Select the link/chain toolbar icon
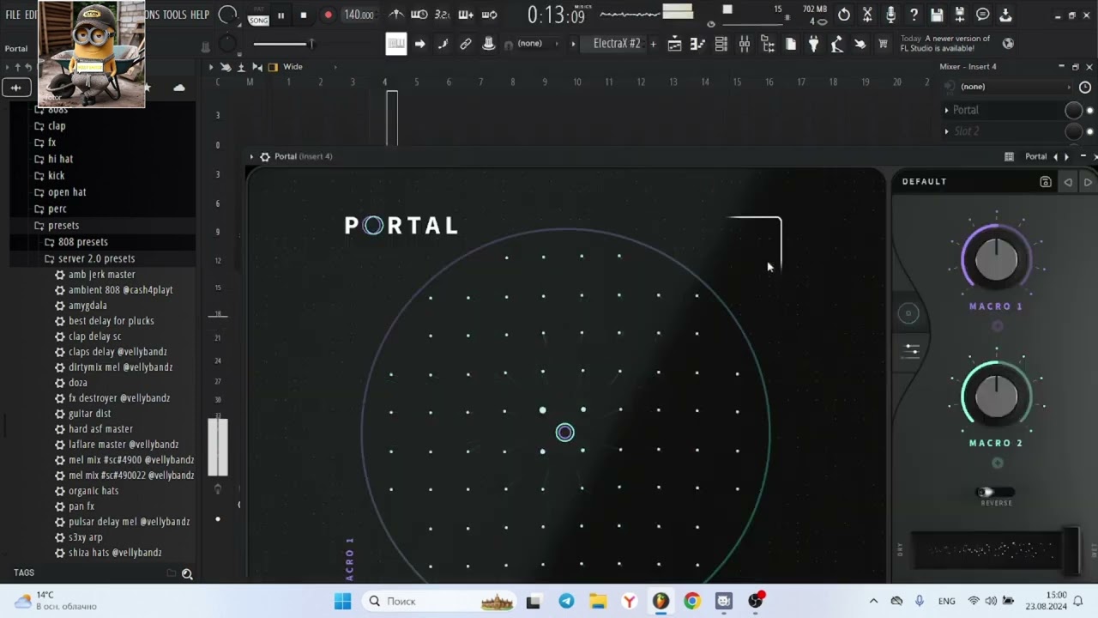This screenshot has height=618, width=1098. pos(466,44)
